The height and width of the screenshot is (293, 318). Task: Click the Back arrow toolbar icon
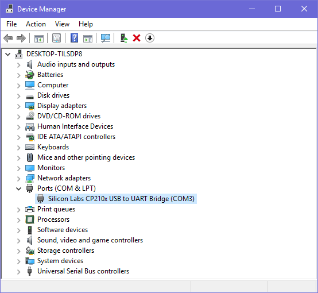8,38
